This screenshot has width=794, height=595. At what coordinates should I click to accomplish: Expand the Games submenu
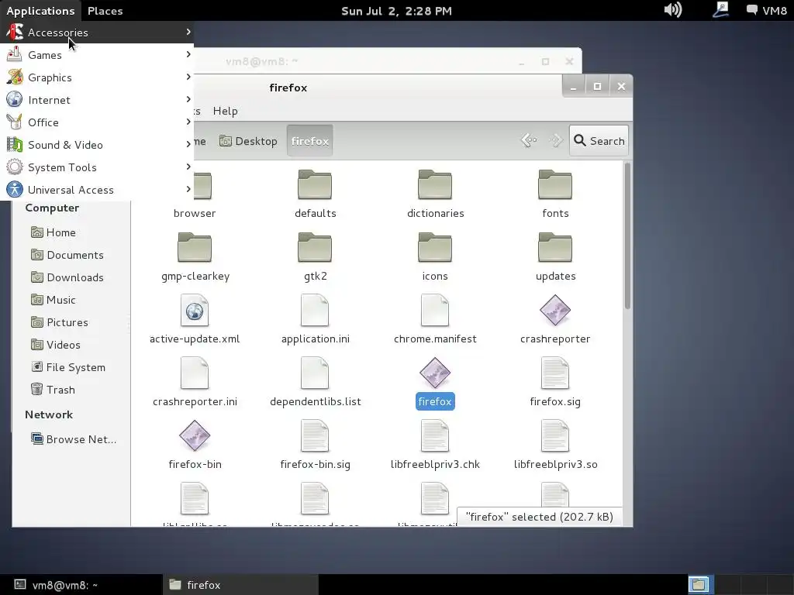tap(97, 55)
